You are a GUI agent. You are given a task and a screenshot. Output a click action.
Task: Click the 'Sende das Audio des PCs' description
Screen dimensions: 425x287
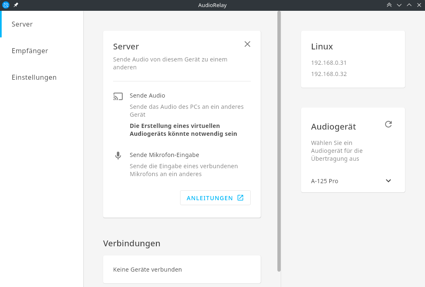(186, 110)
